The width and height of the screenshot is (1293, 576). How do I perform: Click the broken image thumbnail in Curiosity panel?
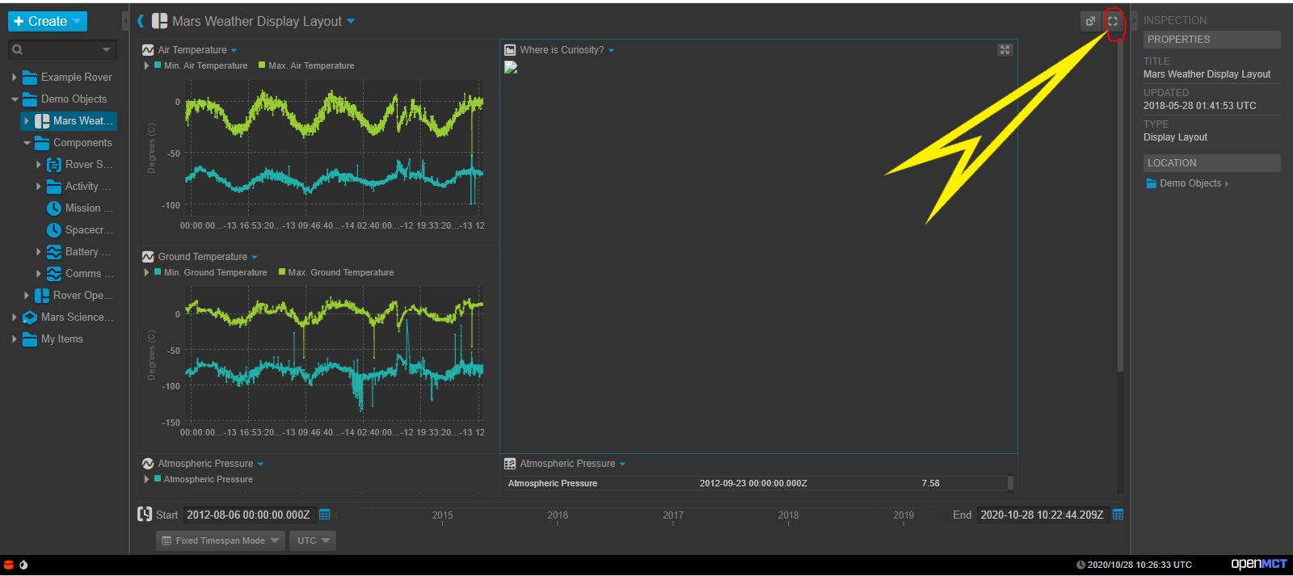511,67
